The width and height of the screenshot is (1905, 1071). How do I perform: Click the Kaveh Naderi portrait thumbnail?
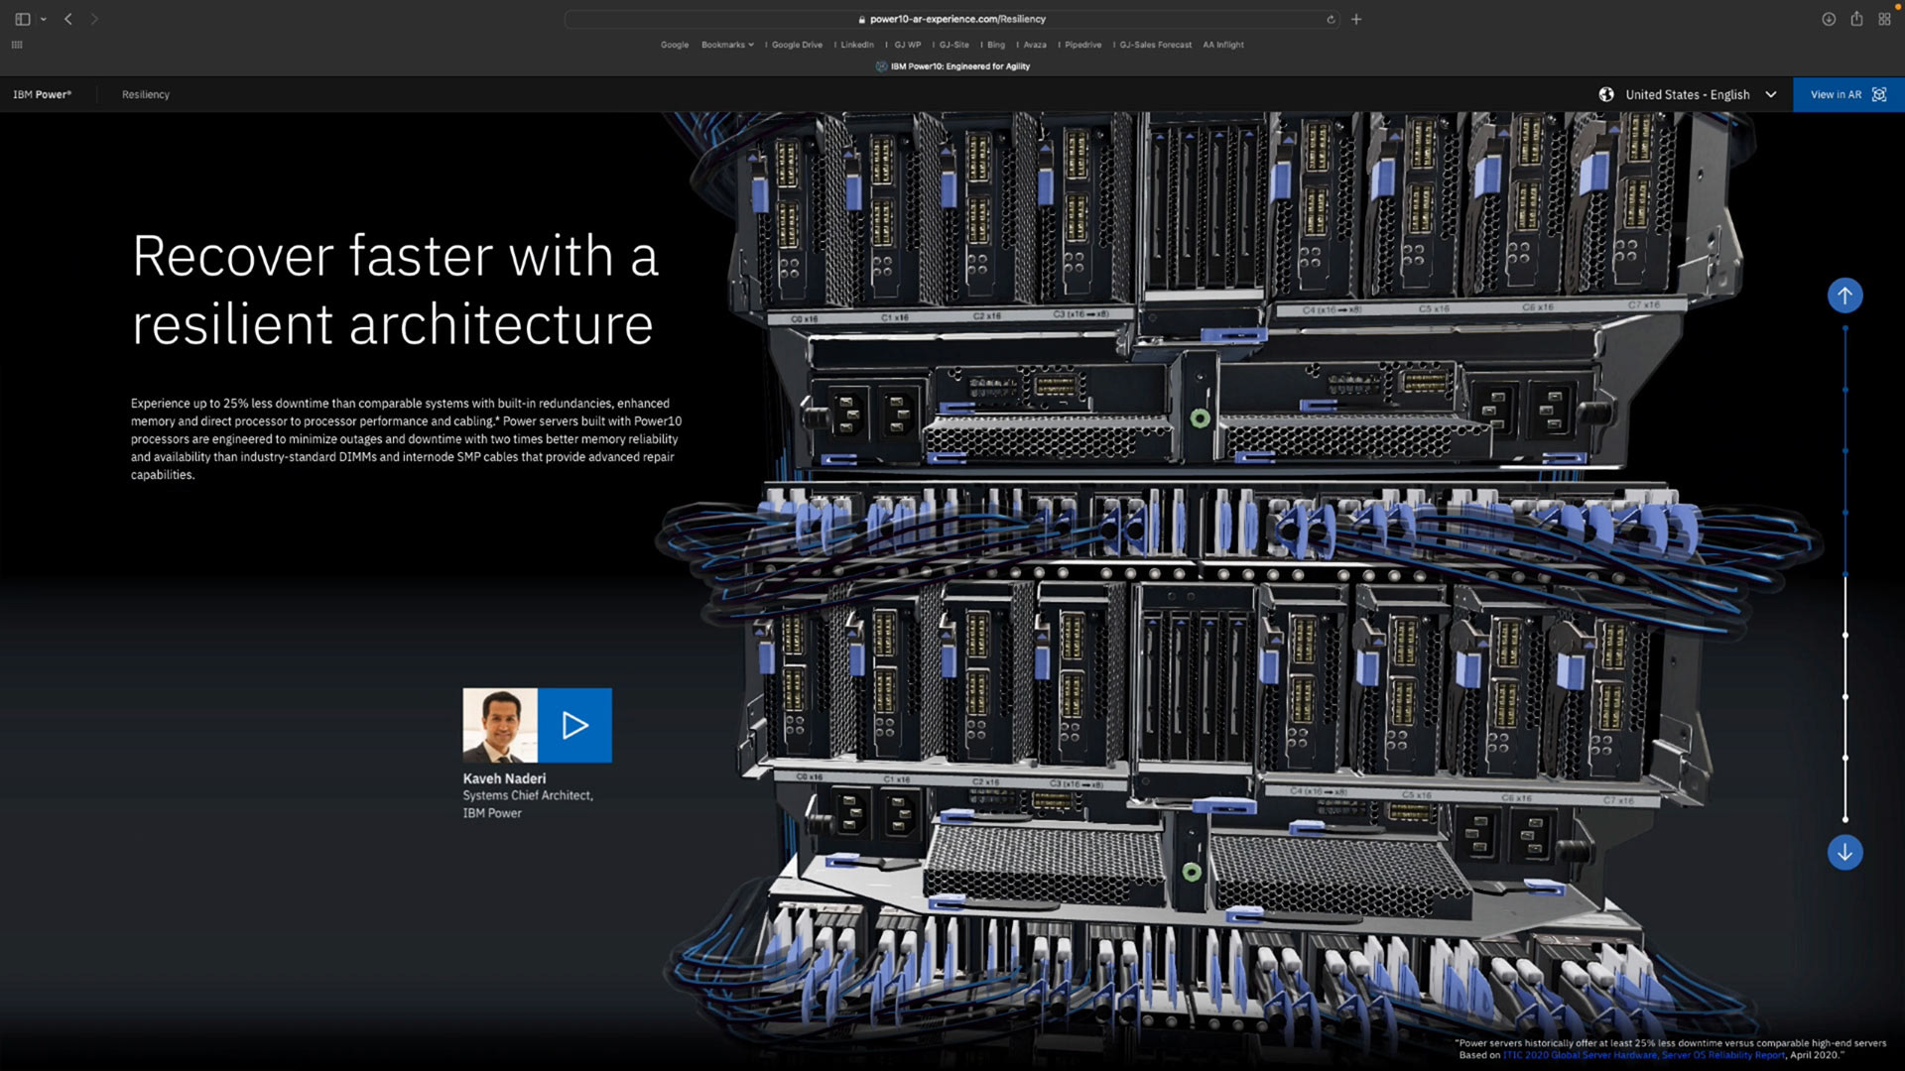point(500,725)
